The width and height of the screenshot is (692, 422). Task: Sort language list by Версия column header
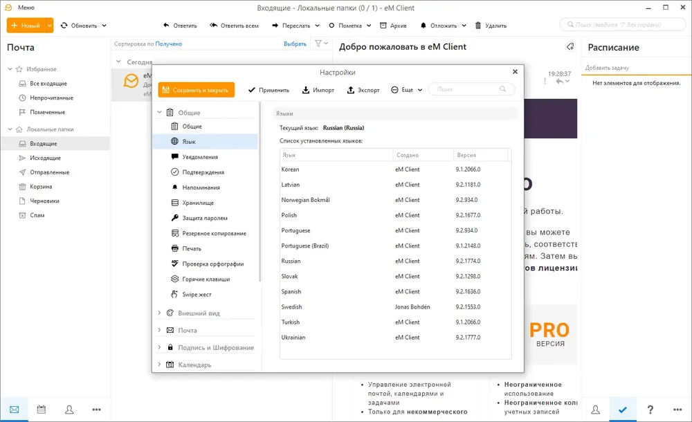tap(481, 155)
